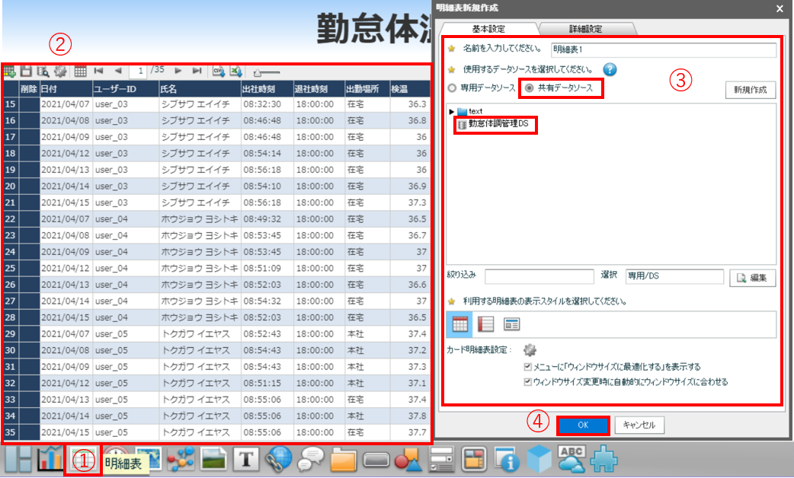
Task: Select the 共有データソース radio button
Action: pyautogui.click(x=529, y=88)
